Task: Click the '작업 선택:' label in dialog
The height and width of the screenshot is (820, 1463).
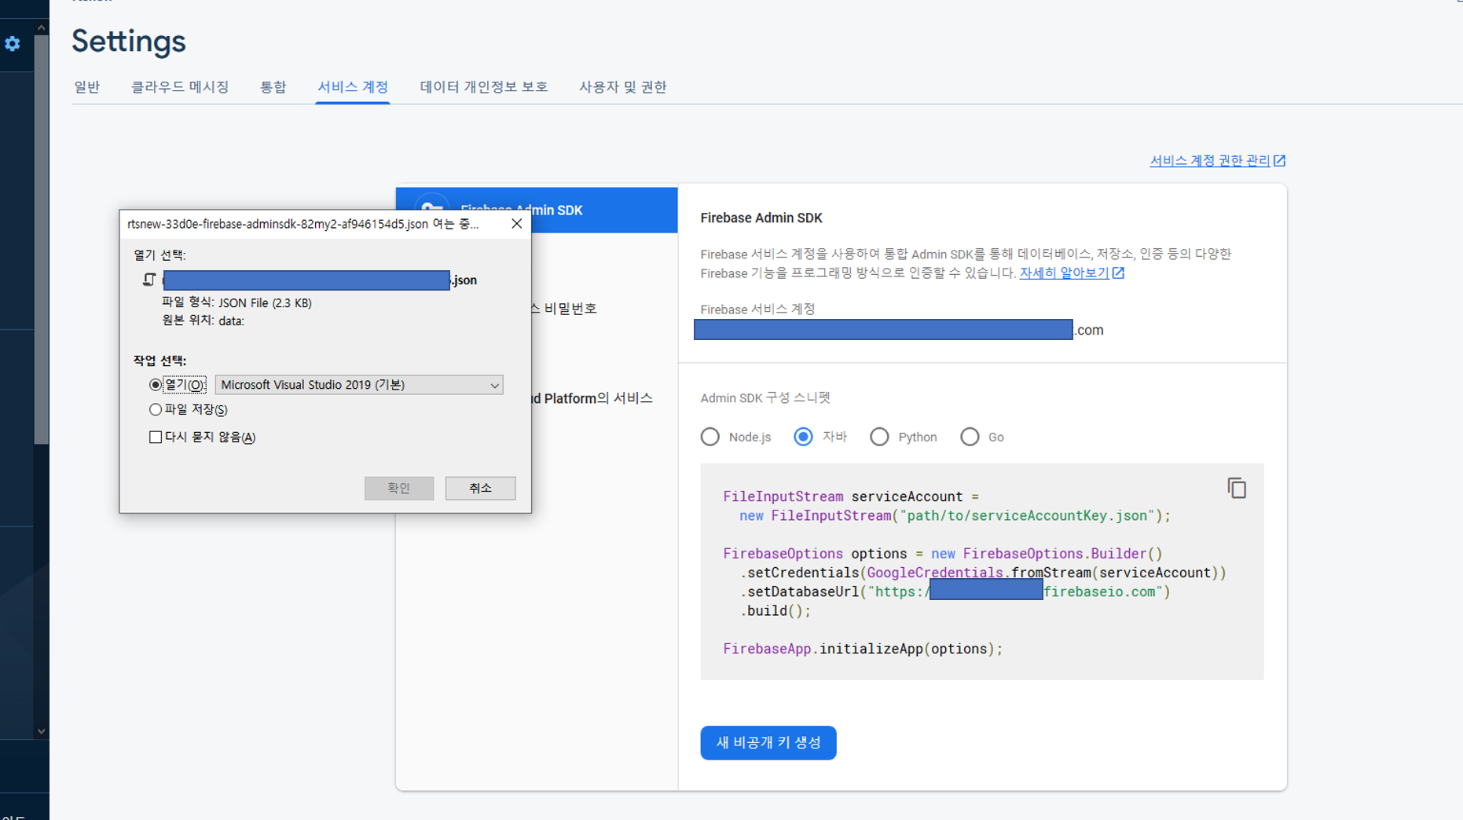Action: point(159,361)
